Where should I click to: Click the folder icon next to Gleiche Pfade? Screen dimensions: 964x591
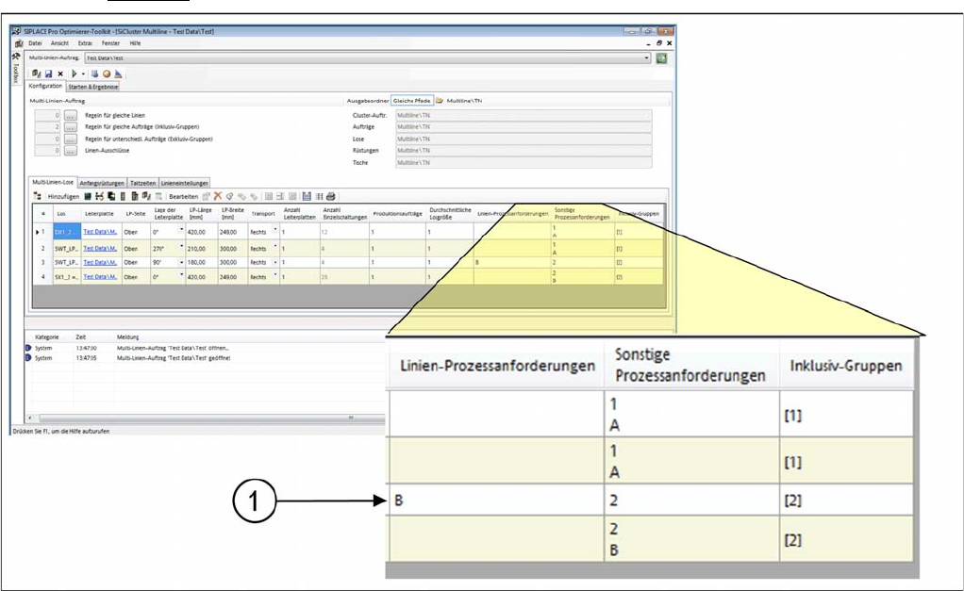(x=440, y=101)
